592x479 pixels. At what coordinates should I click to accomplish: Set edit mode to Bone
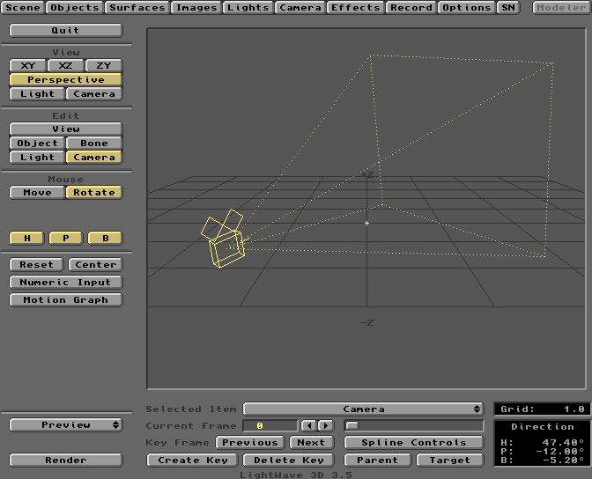click(94, 143)
